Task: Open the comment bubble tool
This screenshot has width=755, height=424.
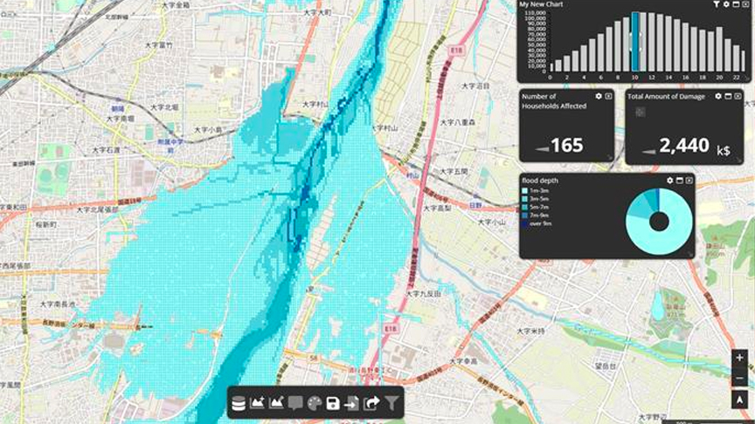Action: tap(295, 403)
